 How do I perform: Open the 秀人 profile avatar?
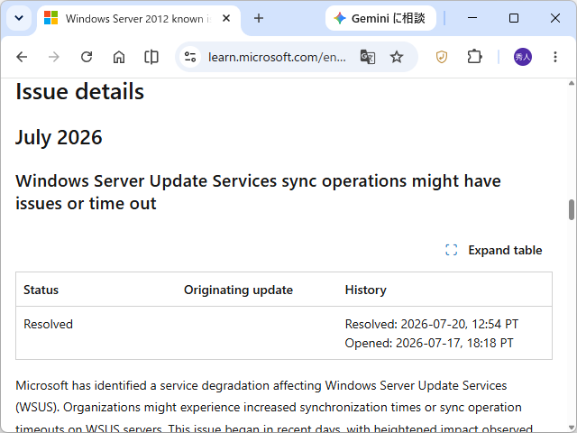pos(523,57)
